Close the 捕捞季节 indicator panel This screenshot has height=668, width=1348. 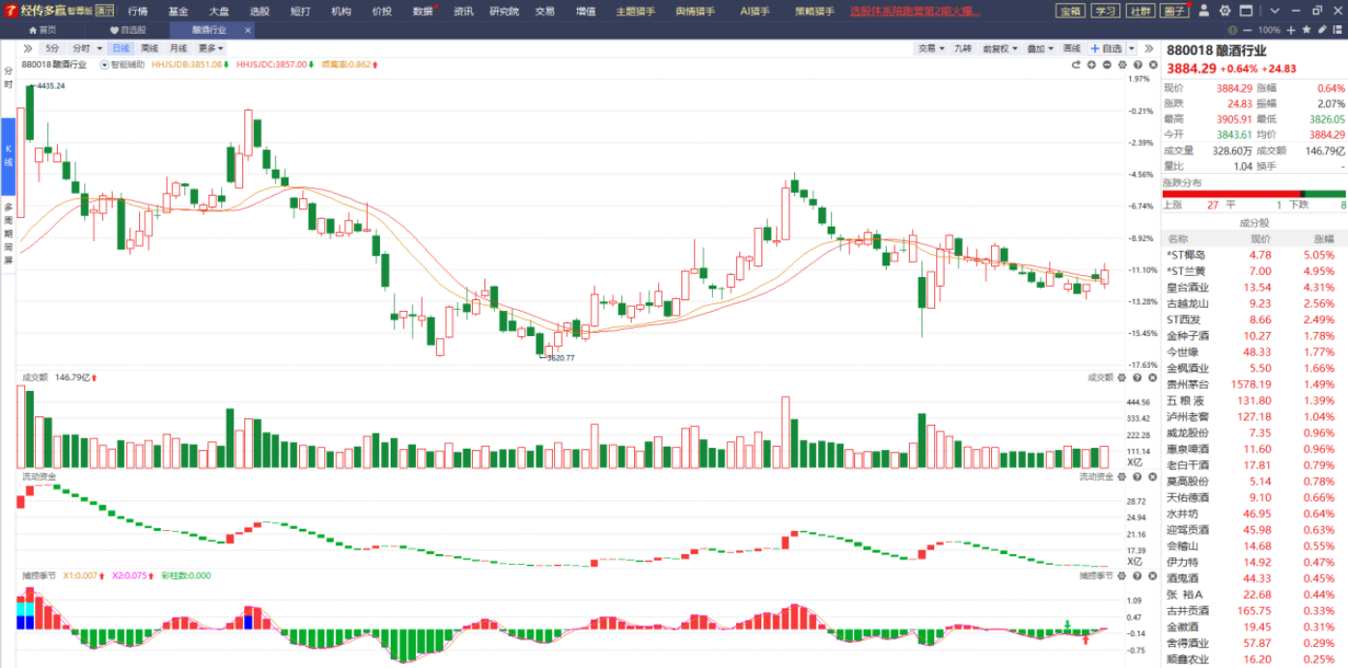(x=1150, y=575)
